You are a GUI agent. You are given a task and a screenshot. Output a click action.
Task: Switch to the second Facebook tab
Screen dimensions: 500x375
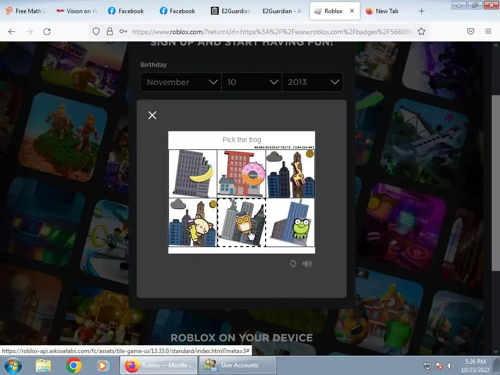[x=178, y=11]
